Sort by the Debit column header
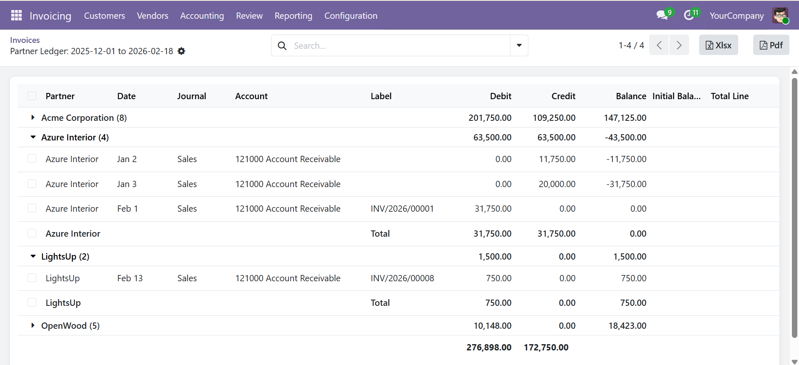This screenshot has width=799, height=365. pyautogui.click(x=500, y=96)
